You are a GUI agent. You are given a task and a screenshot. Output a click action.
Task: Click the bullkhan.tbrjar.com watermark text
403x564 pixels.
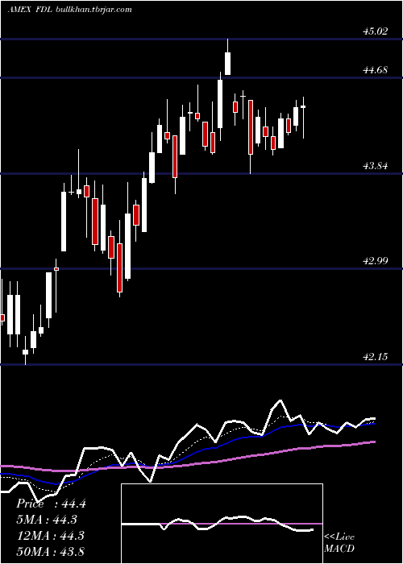(x=93, y=10)
